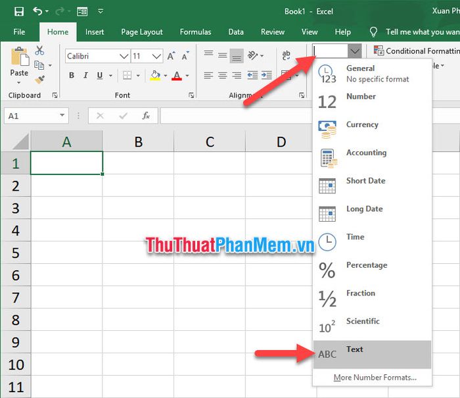Customize the Quick Access Toolbar
The height and width of the screenshot is (398, 460).
[x=101, y=11]
